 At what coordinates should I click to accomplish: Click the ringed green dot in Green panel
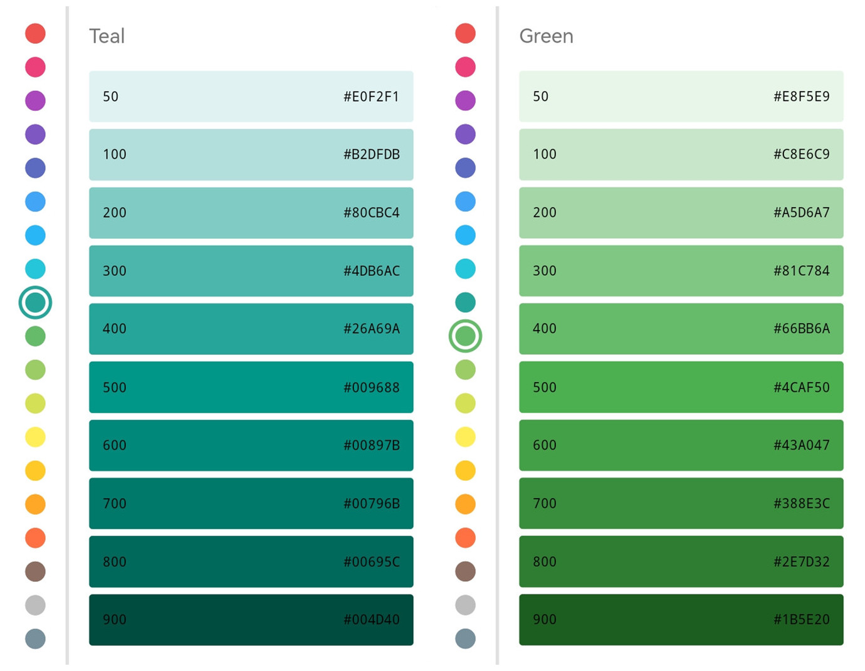(465, 336)
